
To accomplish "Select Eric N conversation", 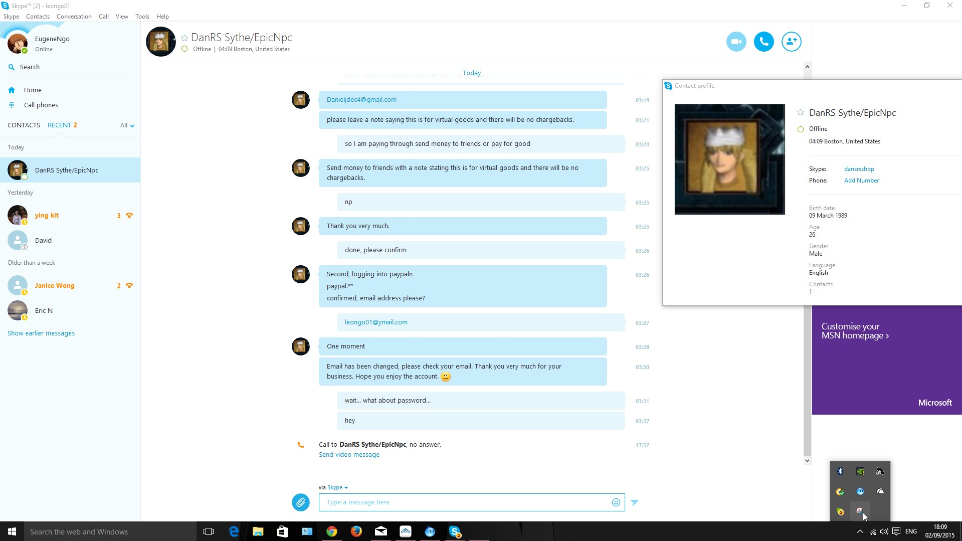I will (70, 310).
